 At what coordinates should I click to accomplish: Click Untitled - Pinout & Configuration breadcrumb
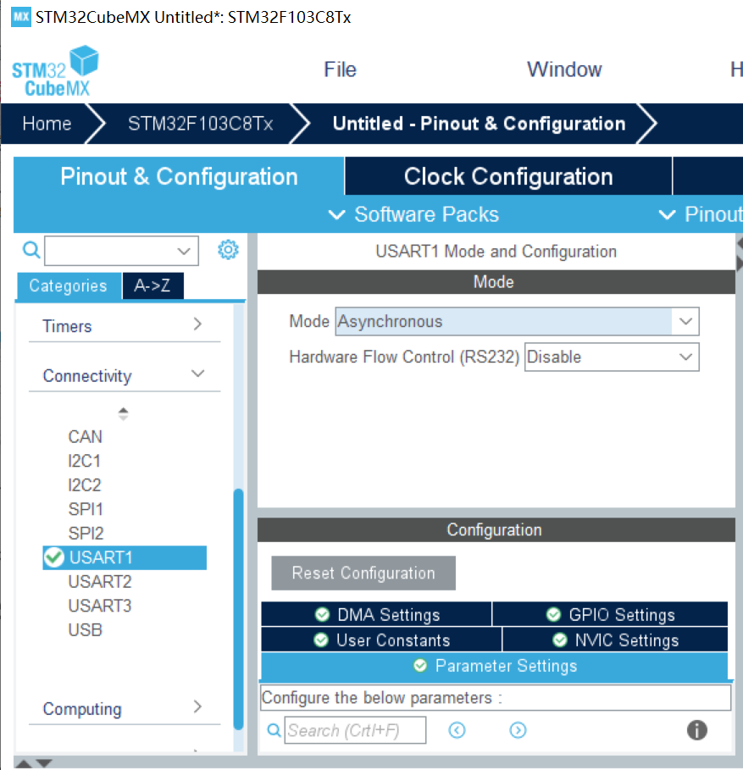pyautogui.click(x=479, y=124)
